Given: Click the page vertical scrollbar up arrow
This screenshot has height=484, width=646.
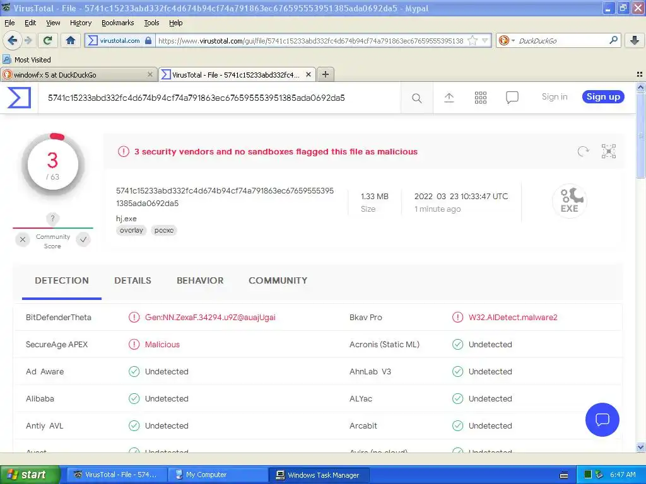Looking at the screenshot, I should [640, 87].
